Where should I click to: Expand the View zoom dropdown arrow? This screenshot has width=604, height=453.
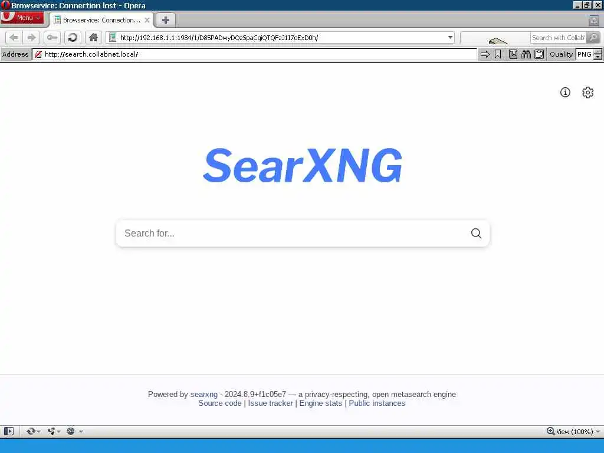pos(598,431)
